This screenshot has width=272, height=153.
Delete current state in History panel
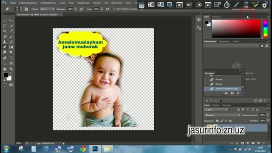tap(238, 93)
